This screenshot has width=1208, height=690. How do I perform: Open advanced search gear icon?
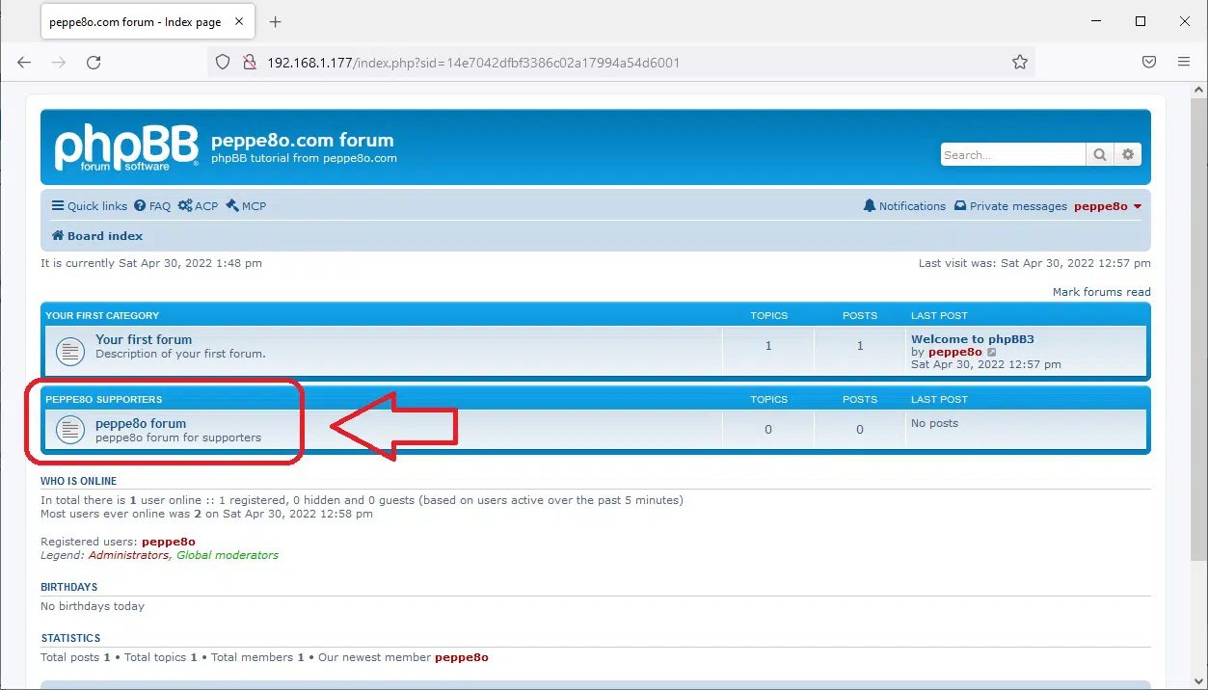[x=1128, y=154]
